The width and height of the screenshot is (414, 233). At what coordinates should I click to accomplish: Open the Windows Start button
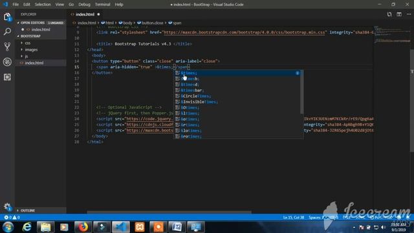click(8, 227)
